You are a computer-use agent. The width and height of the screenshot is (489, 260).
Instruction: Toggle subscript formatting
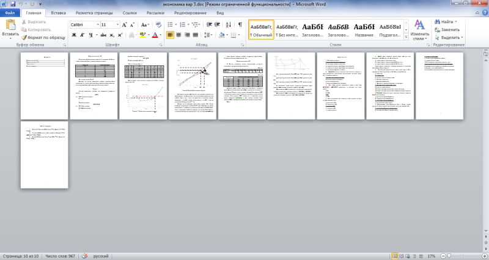[x=112, y=35]
